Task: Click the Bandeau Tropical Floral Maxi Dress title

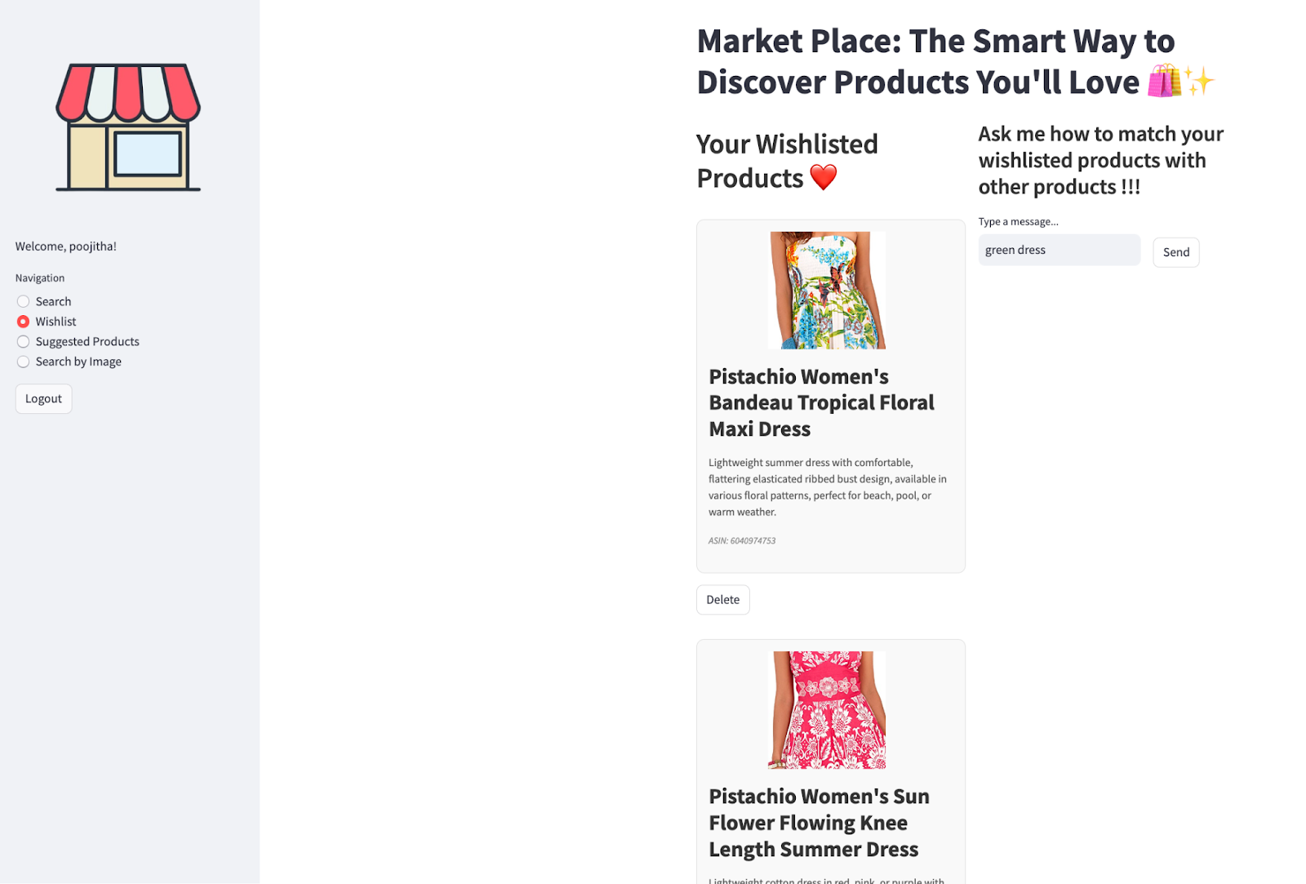Action: point(821,402)
